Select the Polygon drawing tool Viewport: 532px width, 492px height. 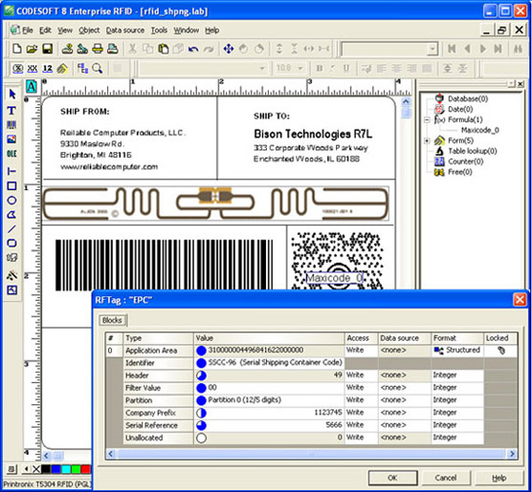point(11,215)
